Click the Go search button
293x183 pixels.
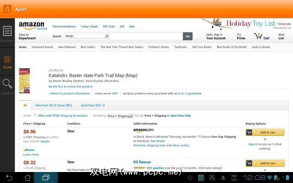(x=188, y=36)
